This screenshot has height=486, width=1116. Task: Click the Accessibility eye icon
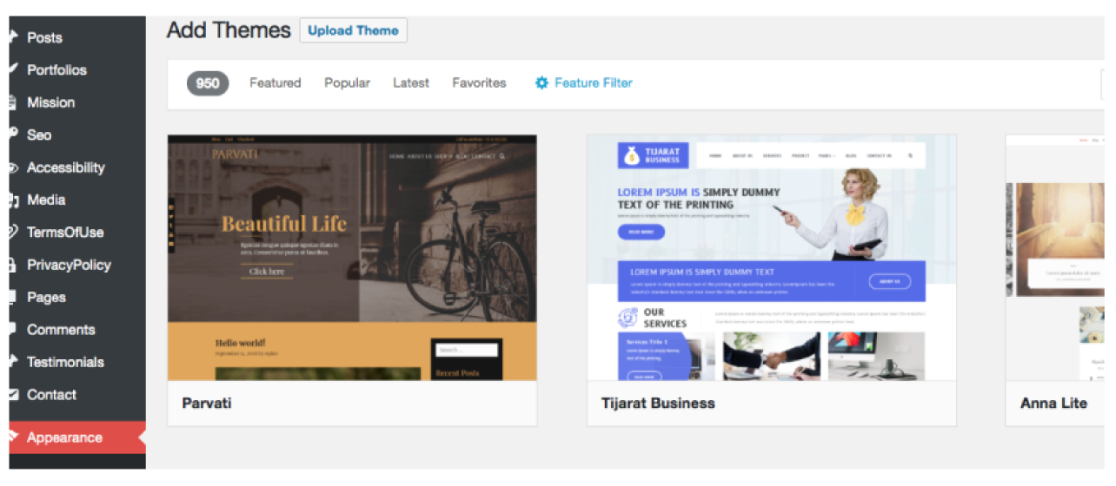click(13, 167)
